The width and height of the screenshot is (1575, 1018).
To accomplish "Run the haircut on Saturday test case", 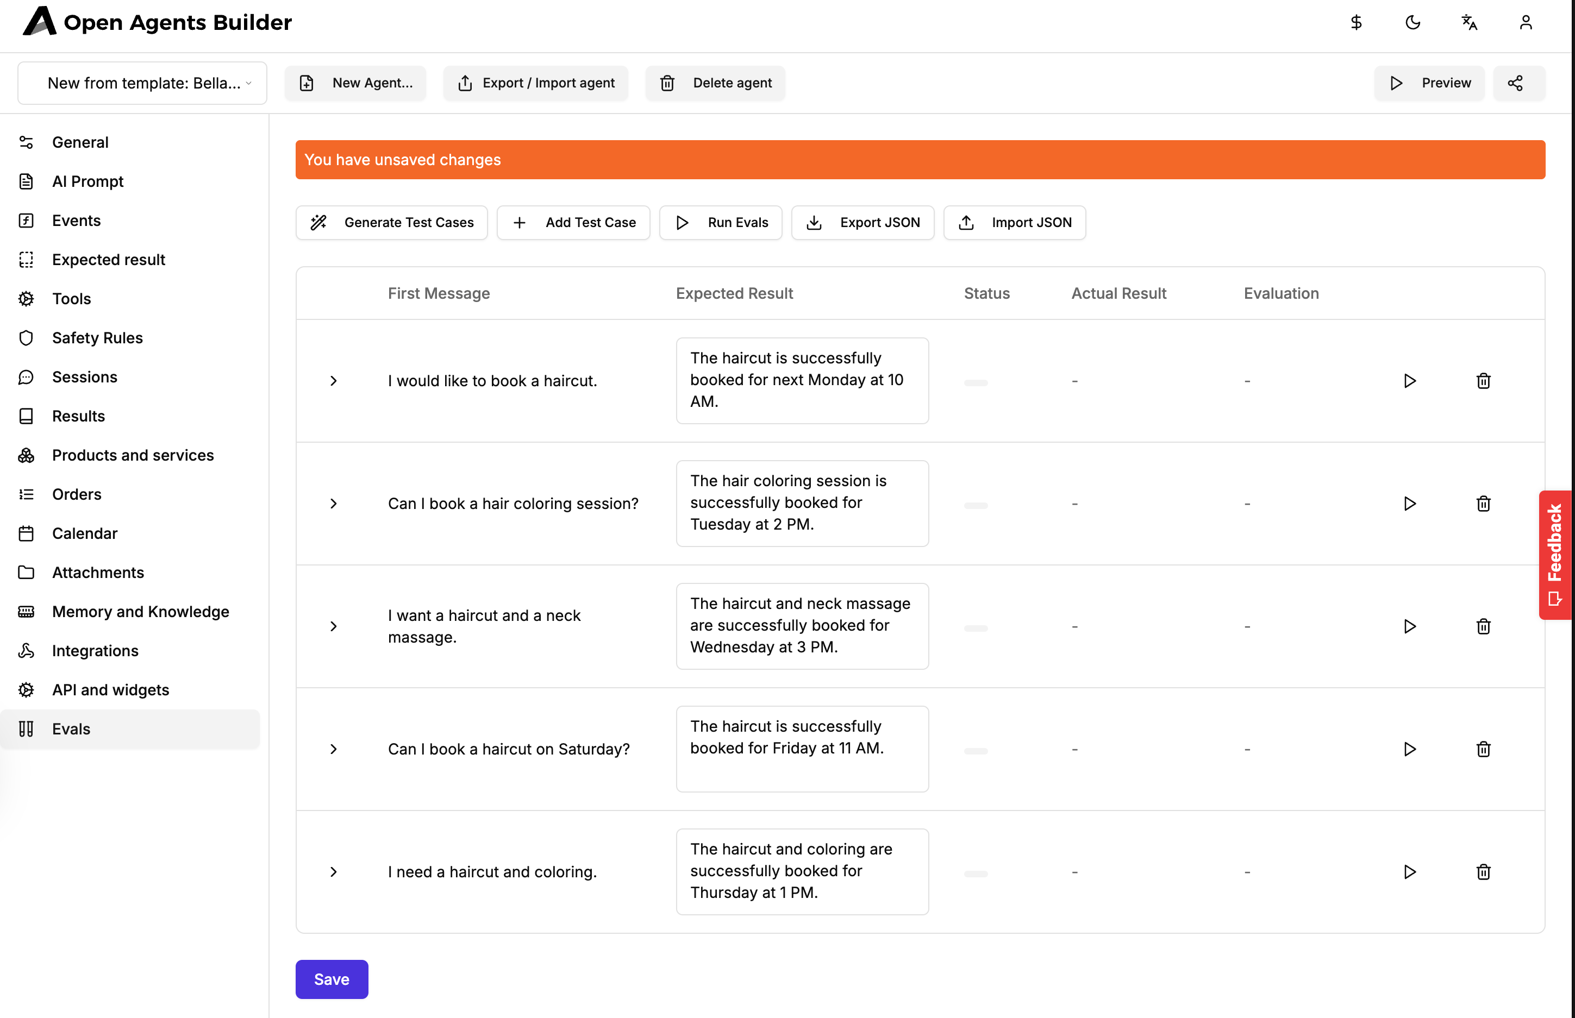I will pos(1410,749).
